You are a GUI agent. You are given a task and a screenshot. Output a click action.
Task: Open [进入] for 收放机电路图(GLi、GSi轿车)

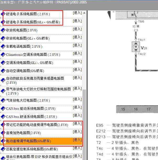[x=77, y=37]
